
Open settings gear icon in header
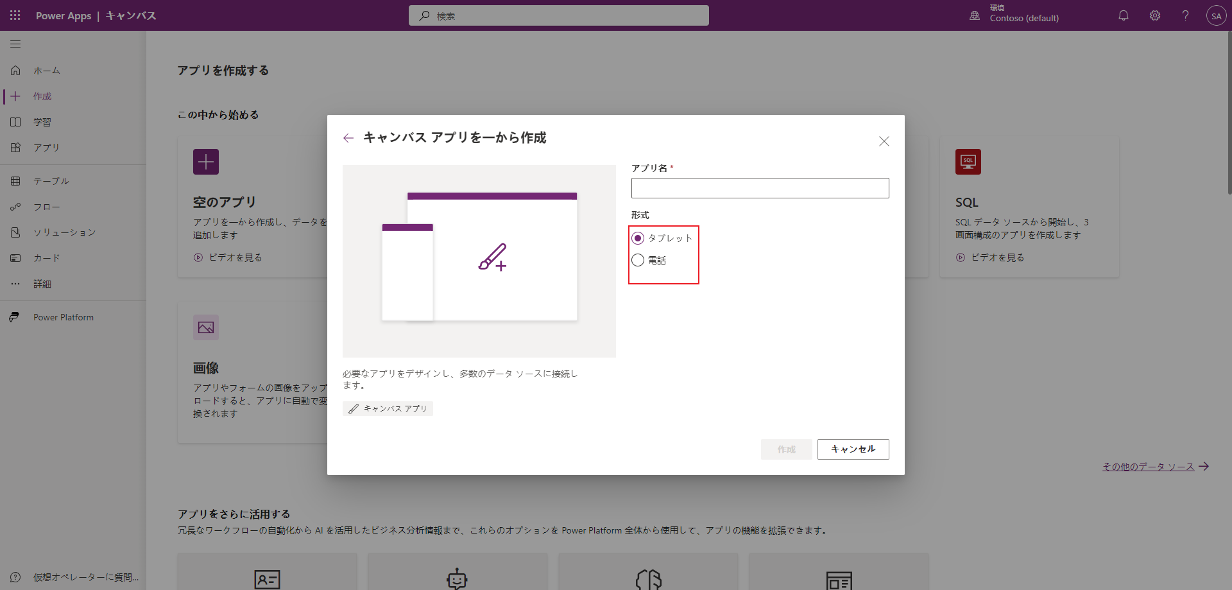pos(1155,15)
